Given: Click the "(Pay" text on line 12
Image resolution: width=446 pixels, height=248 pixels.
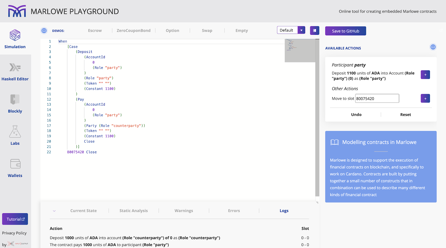Looking at the screenshot, I should pos(80,99).
